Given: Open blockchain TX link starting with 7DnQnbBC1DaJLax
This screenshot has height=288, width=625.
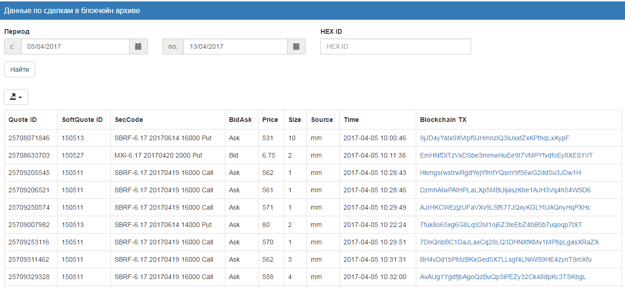Looking at the screenshot, I should (509, 242).
